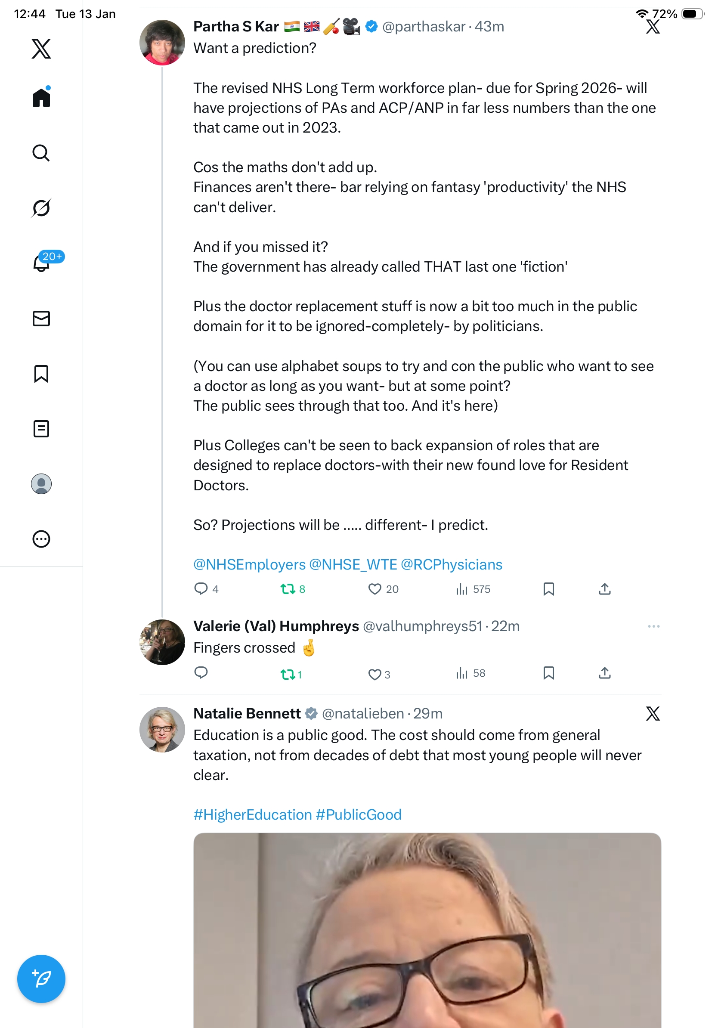
Task: Reply to Partha S Kar's post
Action: coord(201,589)
